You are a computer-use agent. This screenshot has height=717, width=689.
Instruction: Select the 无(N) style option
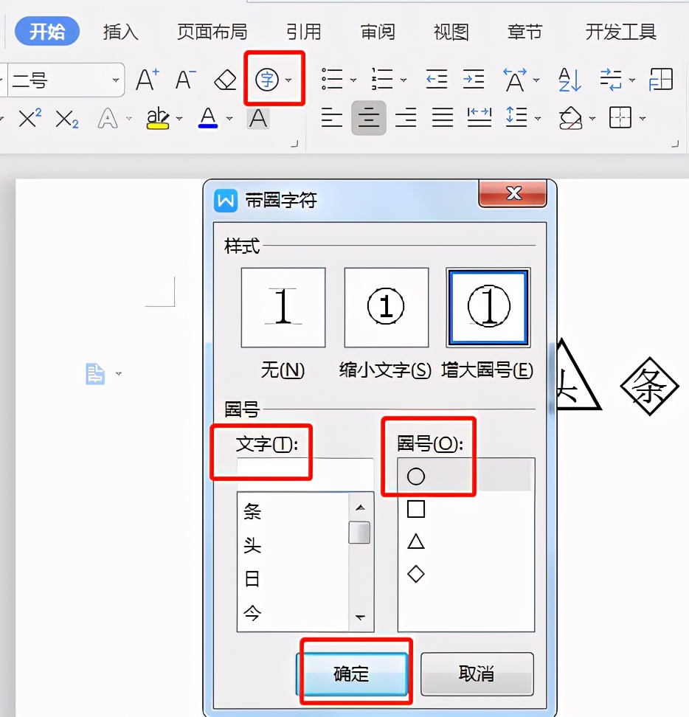(x=283, y=308)
